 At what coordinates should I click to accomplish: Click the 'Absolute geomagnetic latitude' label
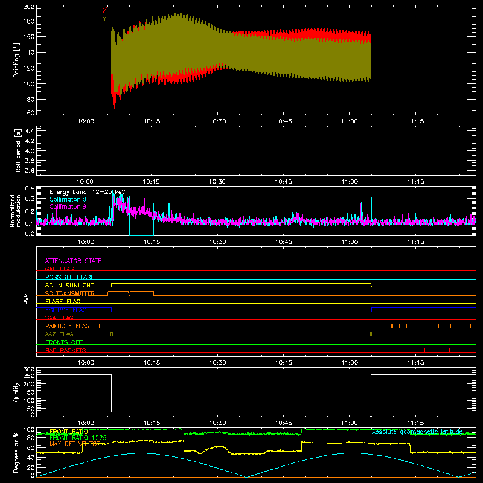tap(417, 432)
